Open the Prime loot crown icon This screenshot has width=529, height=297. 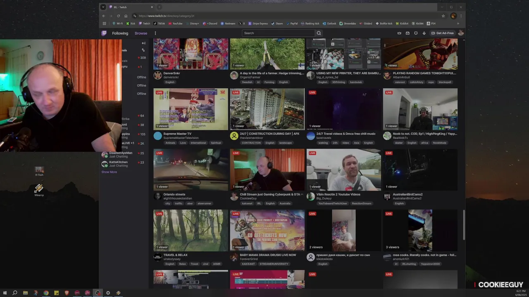pos(399,33)
